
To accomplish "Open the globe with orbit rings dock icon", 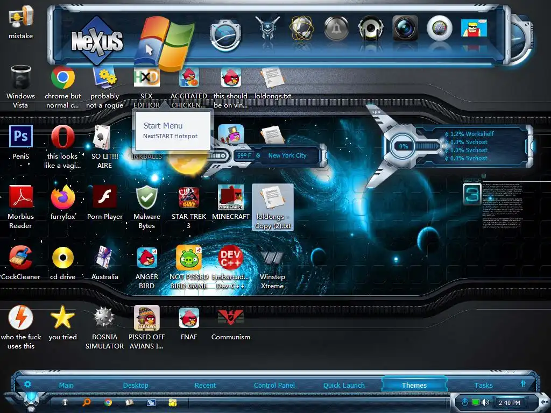I will [x=301, y=28].
